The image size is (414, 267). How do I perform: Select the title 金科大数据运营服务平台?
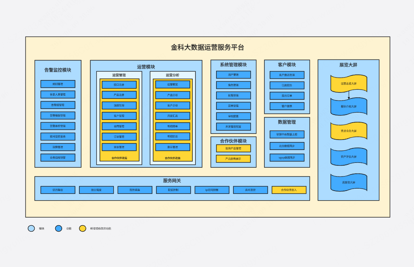click(x=208, y=47)
